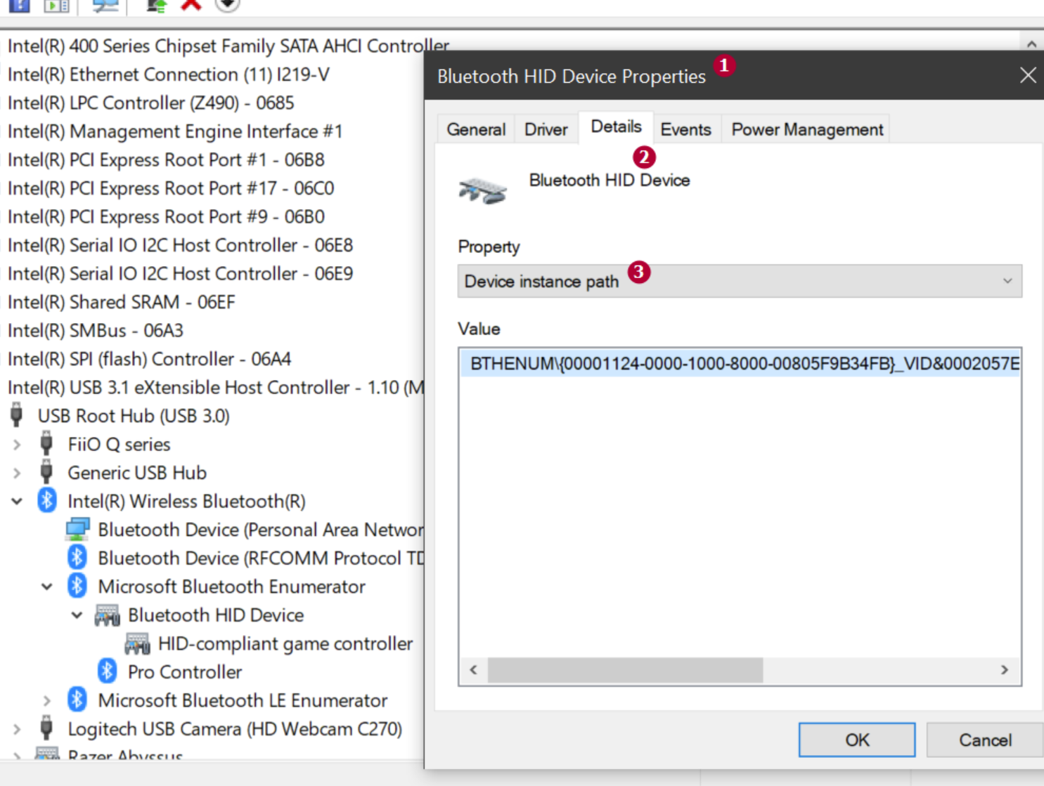The width and height of the screenshot is (1044, 786).
Task: Open the Power Management tab
Action: click(x=806, y=129)
